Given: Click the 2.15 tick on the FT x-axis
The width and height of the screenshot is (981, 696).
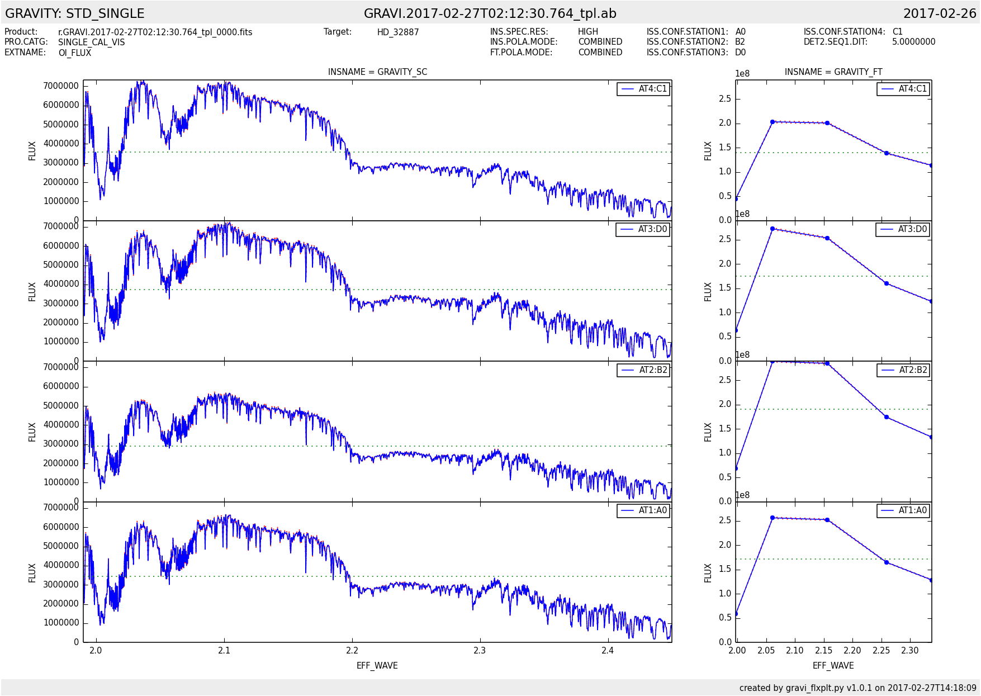Looking at the screenshot, I should [823, 651].
